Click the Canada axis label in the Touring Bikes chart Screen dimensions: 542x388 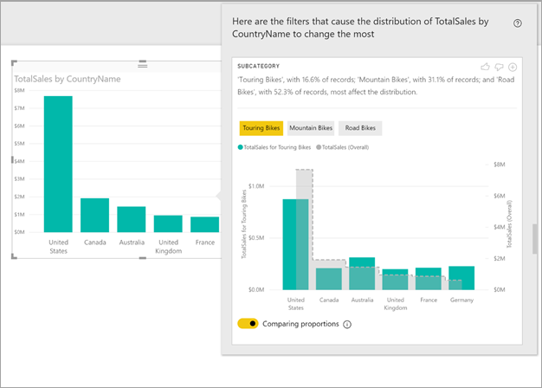[329, 300]
